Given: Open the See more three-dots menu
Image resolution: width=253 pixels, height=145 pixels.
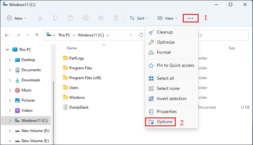Looking at the screenshot, I should click(x=190, y=18).
